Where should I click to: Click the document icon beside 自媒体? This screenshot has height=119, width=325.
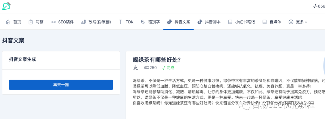264,22
